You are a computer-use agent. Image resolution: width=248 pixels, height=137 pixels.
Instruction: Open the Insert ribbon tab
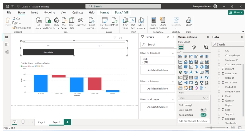[x=34, y=12]
